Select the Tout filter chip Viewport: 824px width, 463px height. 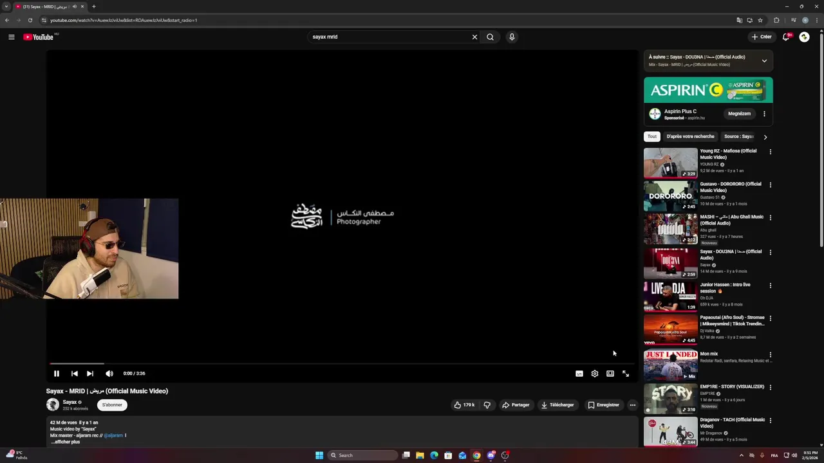coord(652,136)
